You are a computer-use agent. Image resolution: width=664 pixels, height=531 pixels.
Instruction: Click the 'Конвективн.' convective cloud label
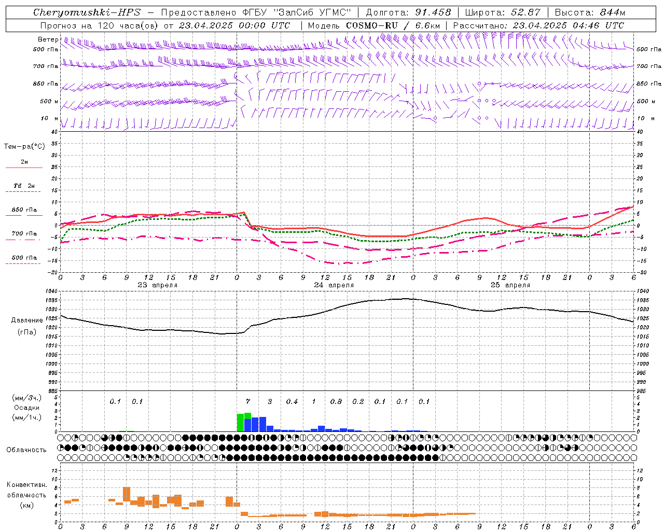tap(26, 485)
